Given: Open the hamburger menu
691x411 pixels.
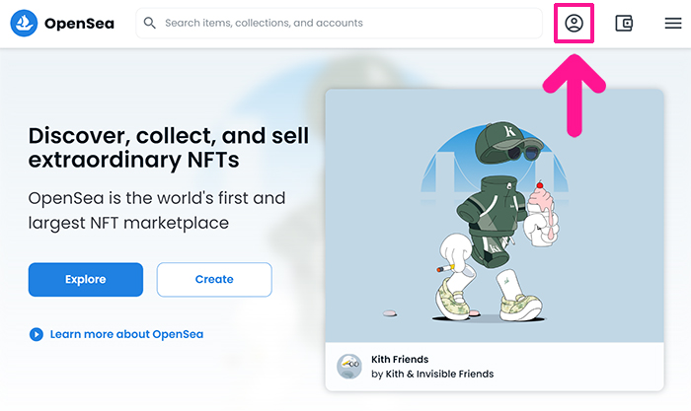Looking at the screenshot, I should click(x=673, y=23).
